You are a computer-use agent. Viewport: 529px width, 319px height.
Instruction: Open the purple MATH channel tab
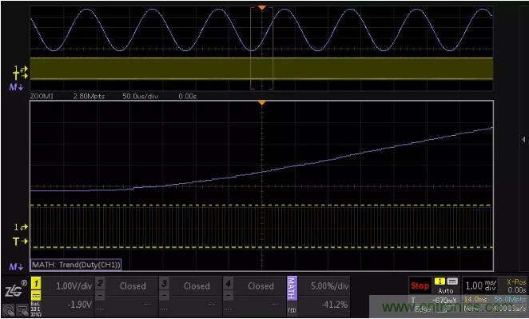point(292,289)
